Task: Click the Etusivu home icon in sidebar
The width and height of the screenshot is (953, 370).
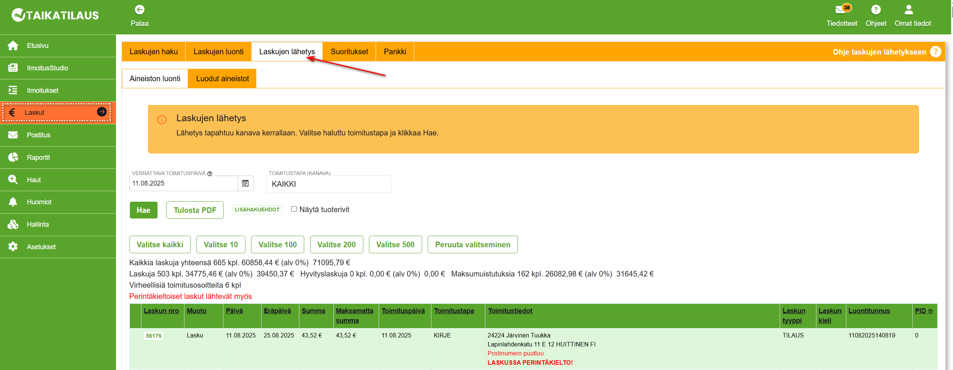Action: click(13, 46)
